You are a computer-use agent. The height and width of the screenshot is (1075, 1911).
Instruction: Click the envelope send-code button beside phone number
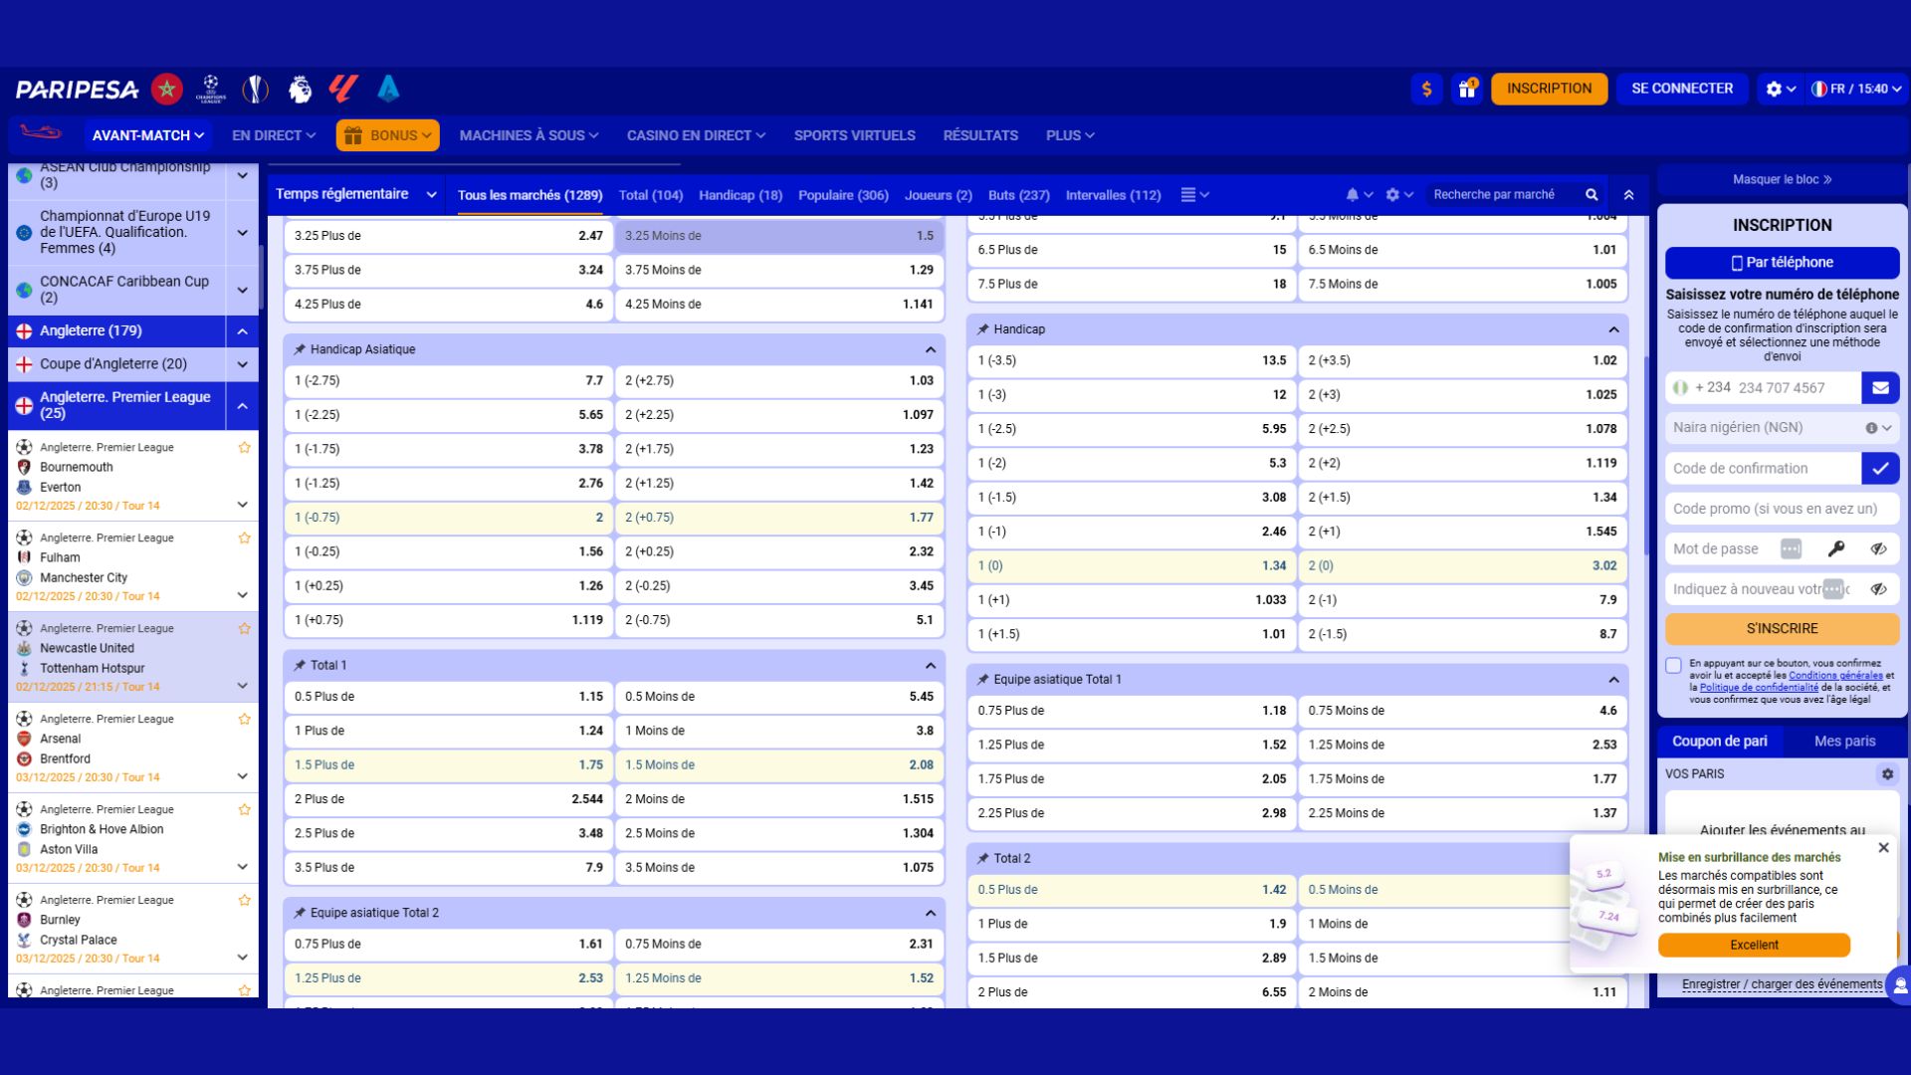point(1880,387)
